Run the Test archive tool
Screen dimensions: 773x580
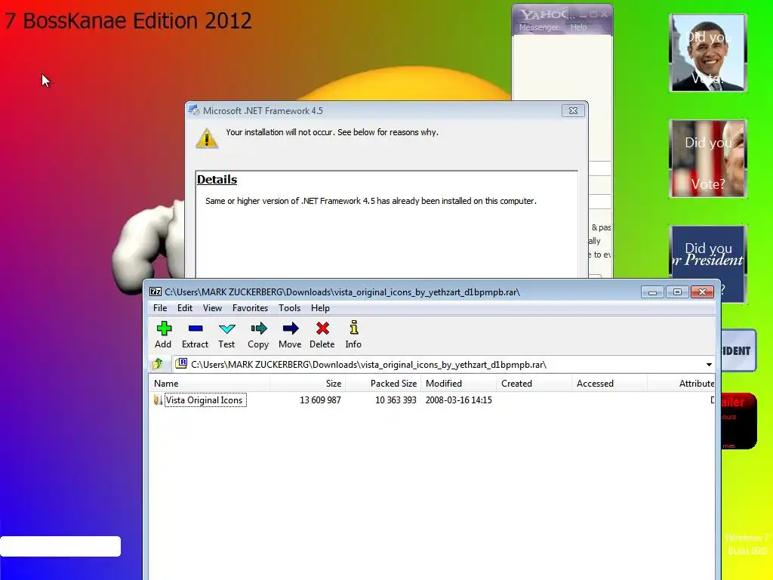[x=226, y=335]
